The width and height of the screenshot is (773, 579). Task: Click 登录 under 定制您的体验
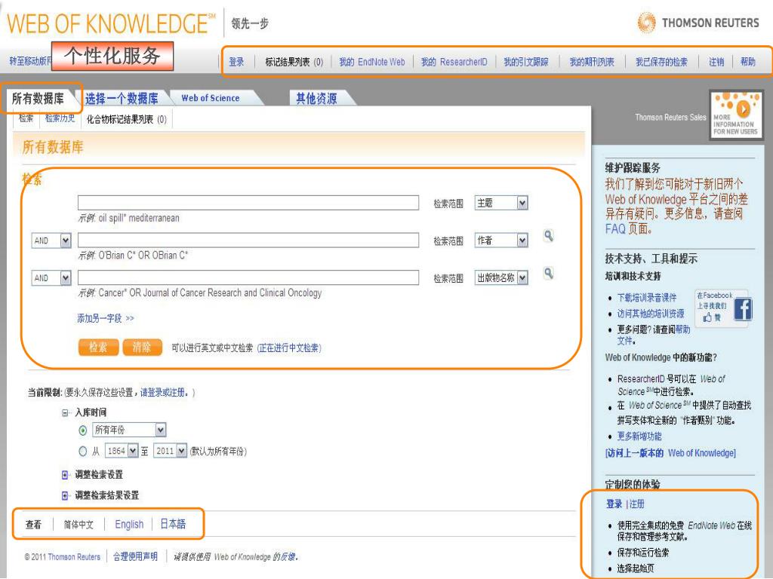[x=614, y=504]
